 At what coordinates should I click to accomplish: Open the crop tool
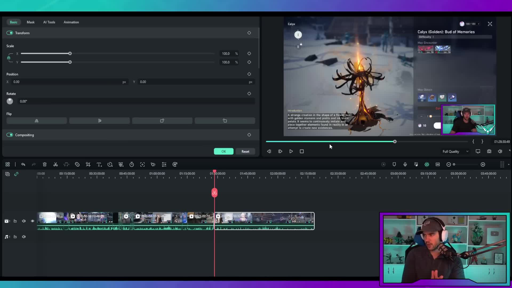tap(88, 165)
